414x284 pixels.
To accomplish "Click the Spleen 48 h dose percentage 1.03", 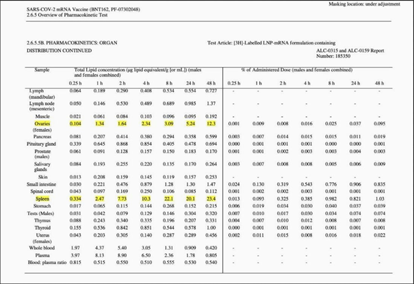I will tap(379, 198).
